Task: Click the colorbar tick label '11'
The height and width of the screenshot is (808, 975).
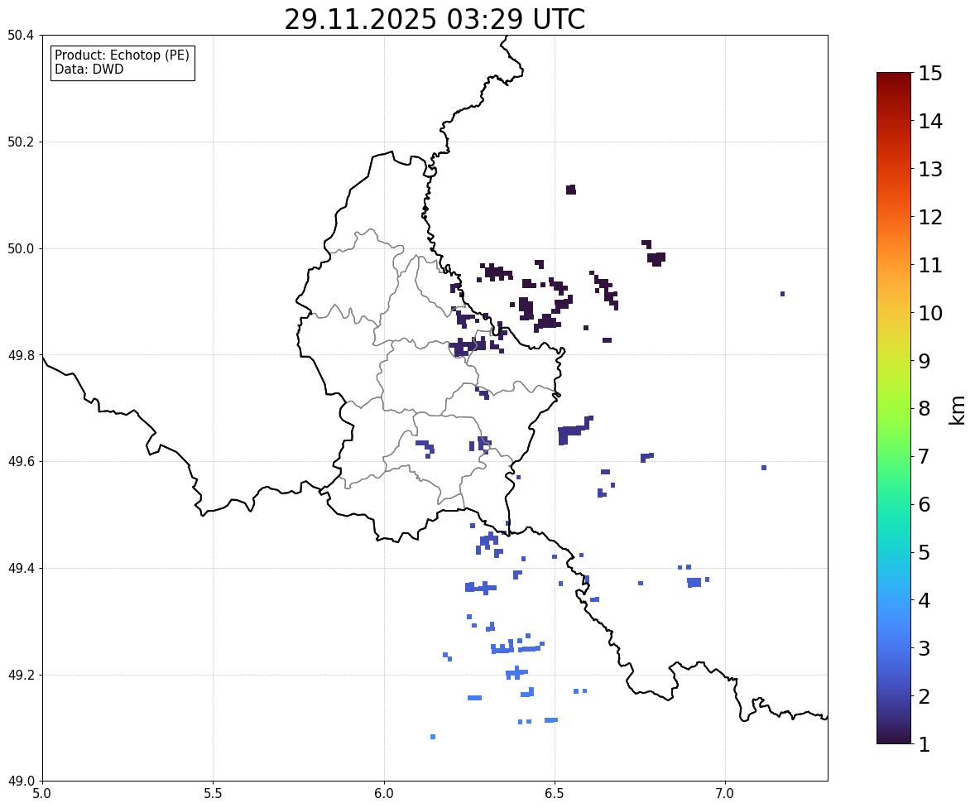Action: point(930,265)
